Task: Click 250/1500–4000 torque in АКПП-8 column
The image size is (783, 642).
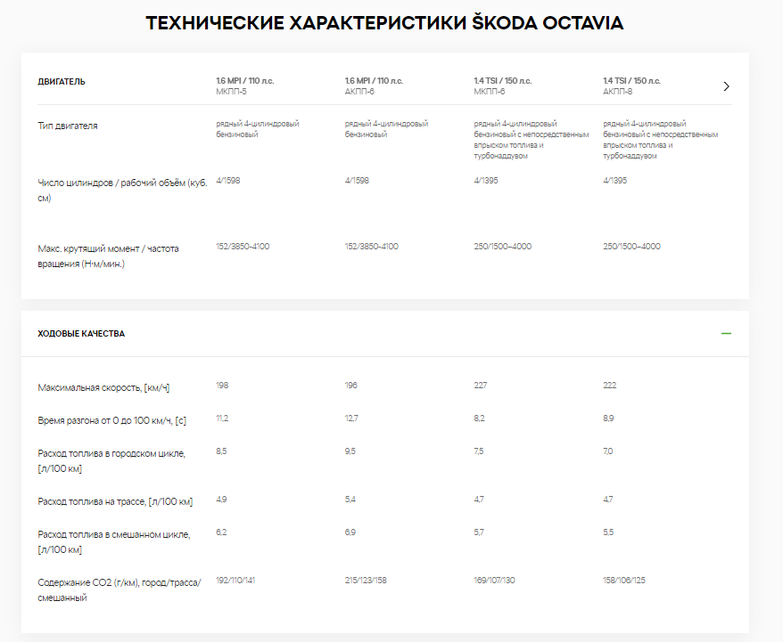Action: pos(631,247)
